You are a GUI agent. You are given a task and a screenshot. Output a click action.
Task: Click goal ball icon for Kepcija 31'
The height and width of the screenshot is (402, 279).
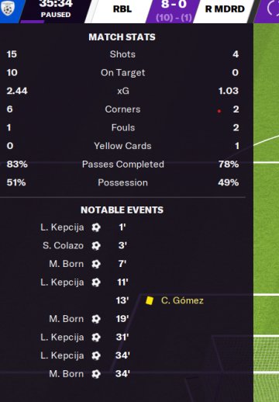pyautogui.click(x=96, y=338)
